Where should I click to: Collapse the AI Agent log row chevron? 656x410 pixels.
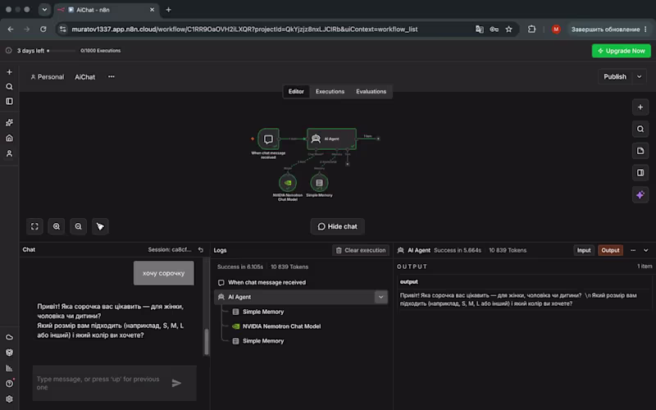pyautogui.click(x=380, y=297)
